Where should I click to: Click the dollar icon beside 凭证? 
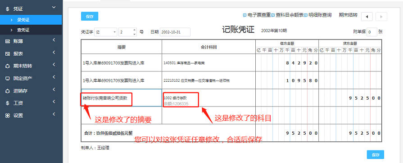(x=8, y=9)
